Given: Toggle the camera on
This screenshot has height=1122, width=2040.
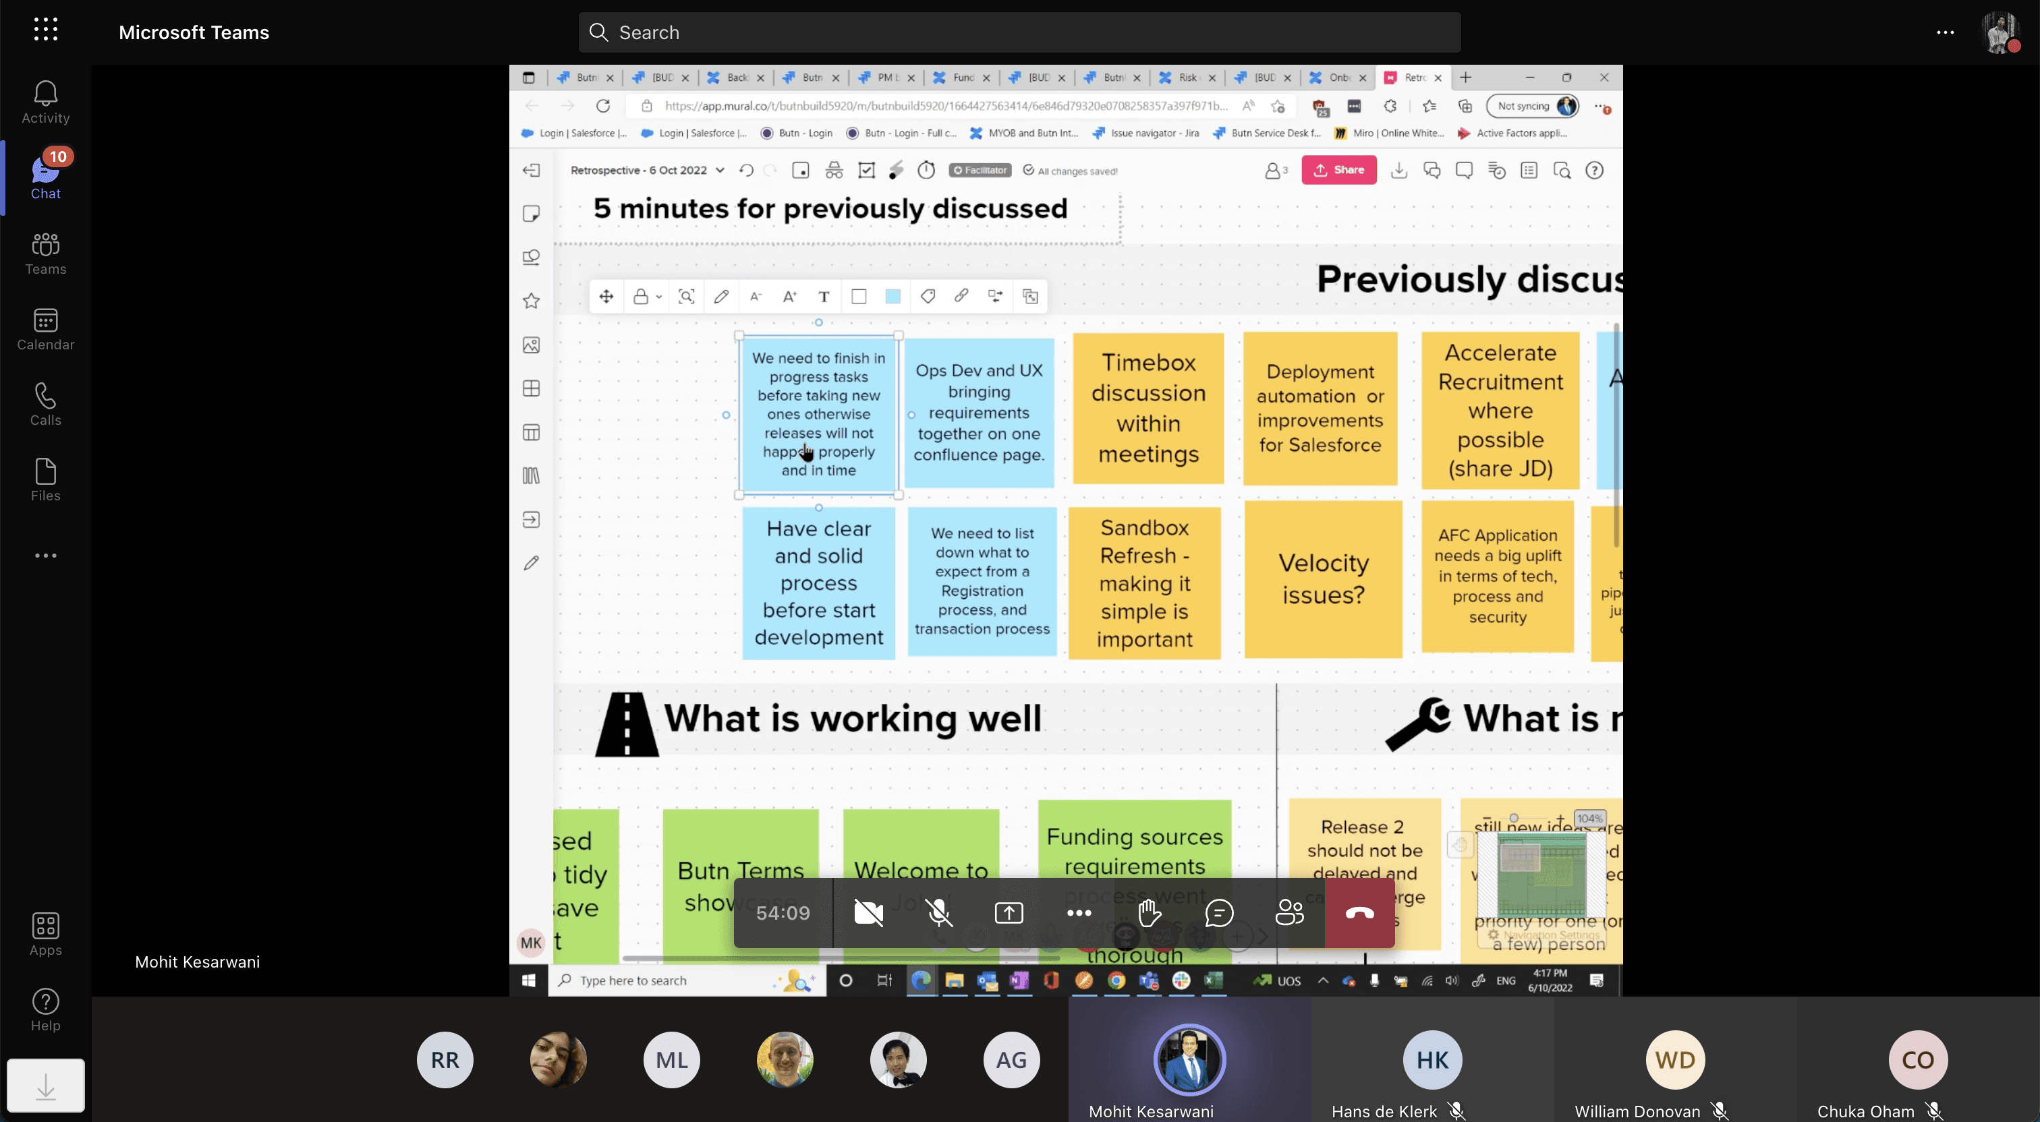Looking at the screenshot, I should click(869, 913).
